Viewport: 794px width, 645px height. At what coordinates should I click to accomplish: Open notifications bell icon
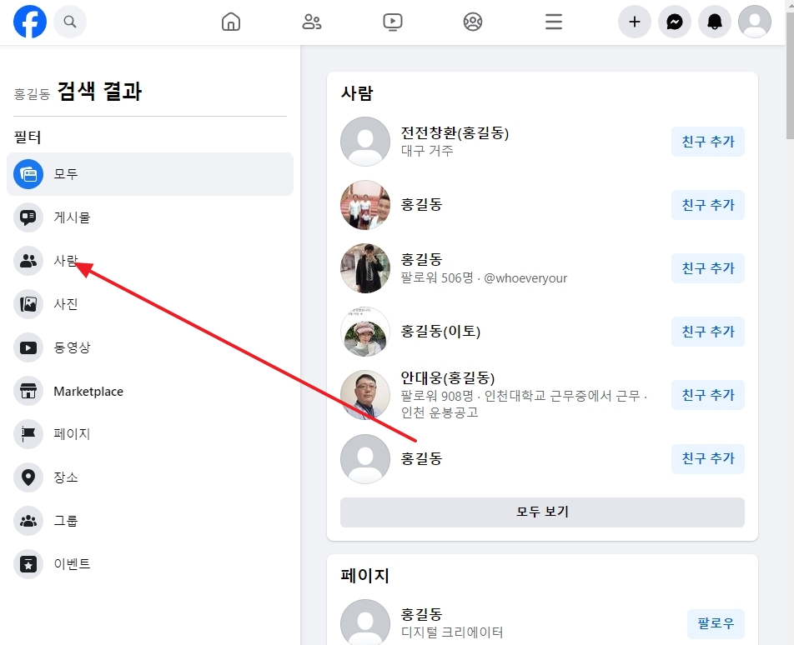point(715,22)
